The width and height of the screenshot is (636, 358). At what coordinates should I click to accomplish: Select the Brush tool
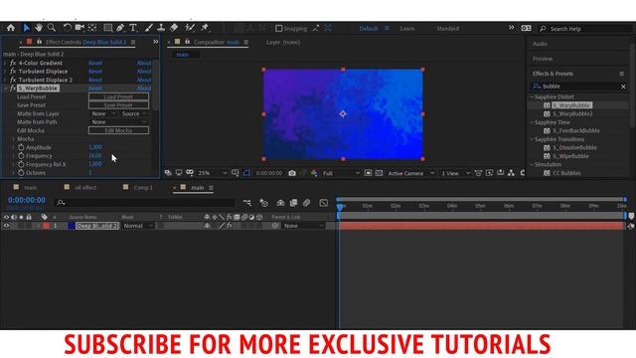pos(149,28)
